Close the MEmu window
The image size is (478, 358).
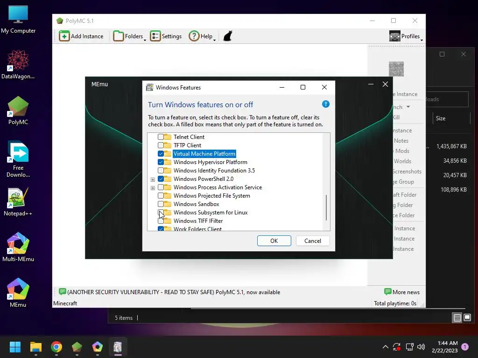pyautogui.click(x=385, y=84)
